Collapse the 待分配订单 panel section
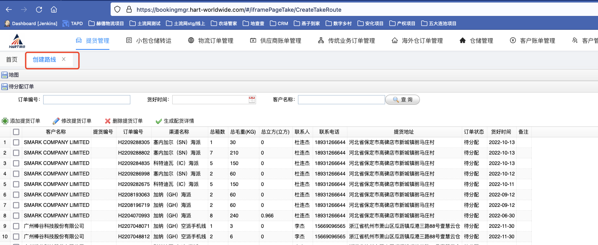Image resolution: width=598 pixels, height=245 pixels. click(x=5, y=87)
